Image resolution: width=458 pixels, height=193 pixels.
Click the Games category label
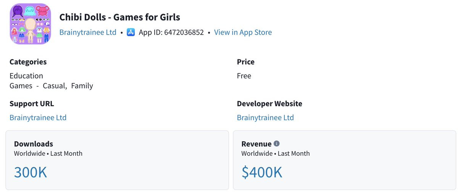pyautogui.click(x=21, y=86)
